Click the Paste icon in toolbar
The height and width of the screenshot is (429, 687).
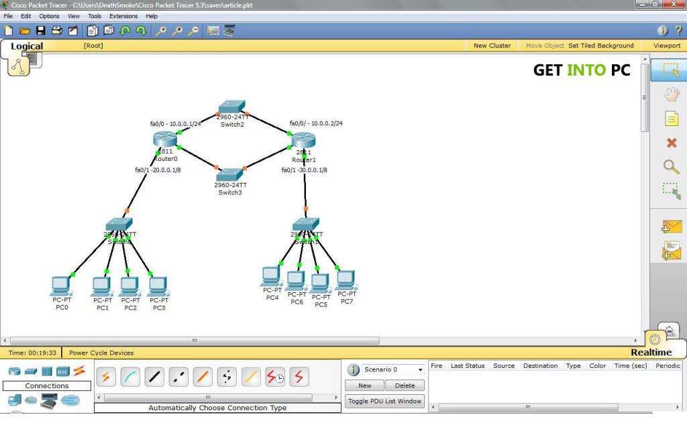click(x=109, y=31)
